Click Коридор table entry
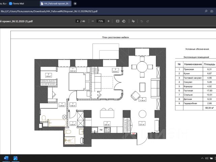Screen dimensions: 216x162 tap(188, 86)
